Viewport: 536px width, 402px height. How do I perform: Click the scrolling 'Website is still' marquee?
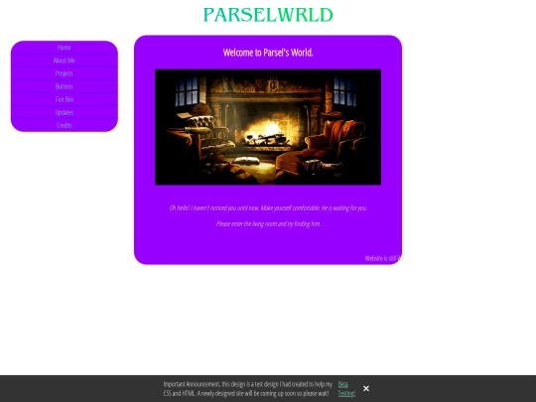(383, 258)
